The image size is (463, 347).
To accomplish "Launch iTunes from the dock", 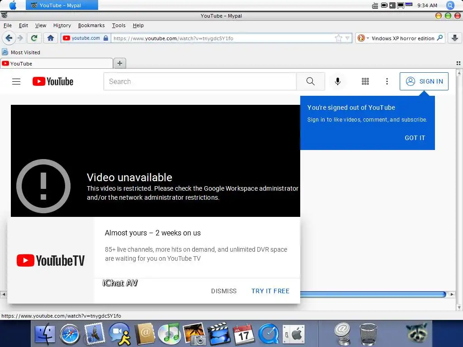I will [169, 335].
